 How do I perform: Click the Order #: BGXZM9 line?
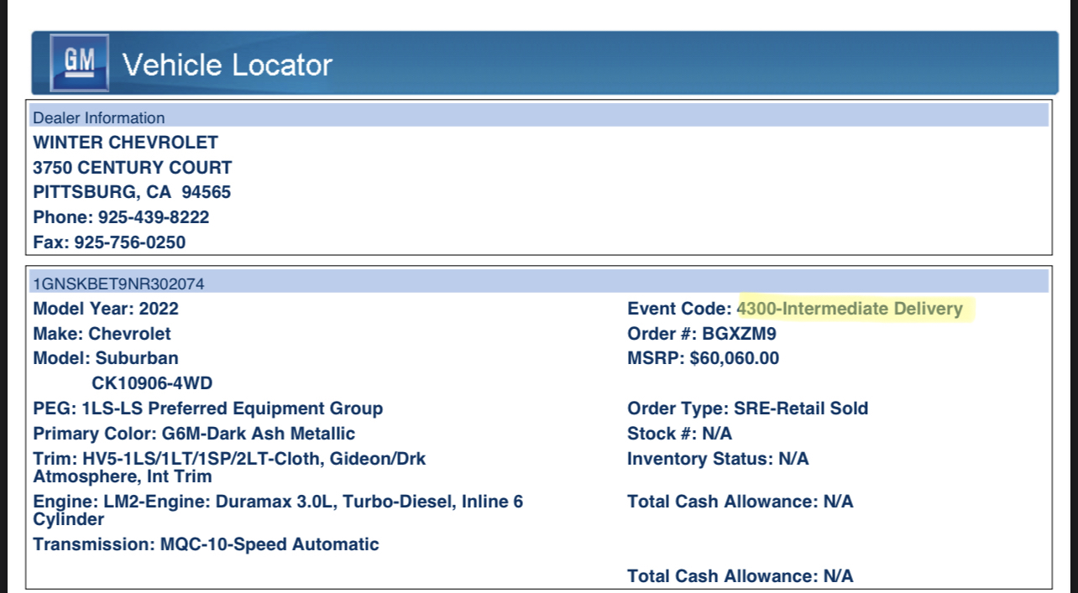(702, 334)
